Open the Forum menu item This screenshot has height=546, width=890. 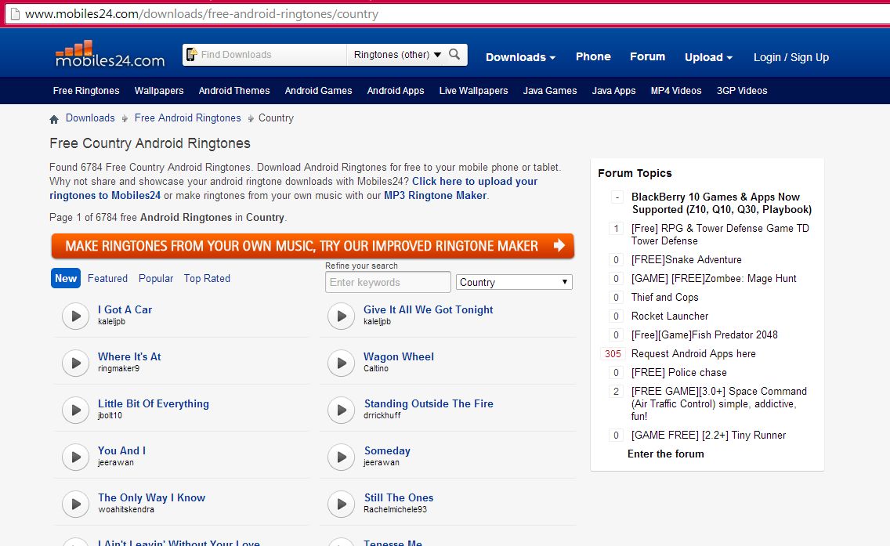coord(647,56)
